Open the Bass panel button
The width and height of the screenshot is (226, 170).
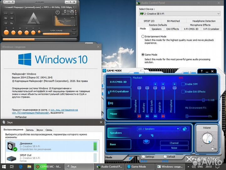coord(119,144)
